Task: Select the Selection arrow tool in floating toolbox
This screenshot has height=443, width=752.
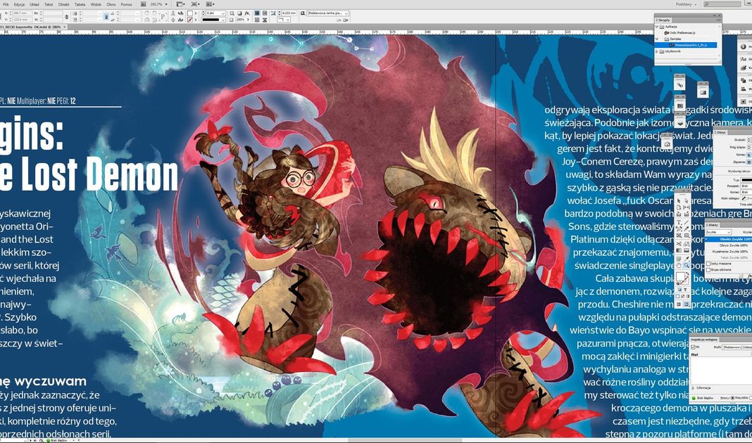Action: tap(680, 200)
